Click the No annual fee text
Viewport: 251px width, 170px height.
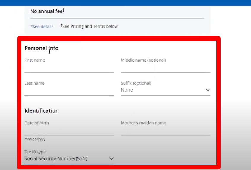pos(47,11)
